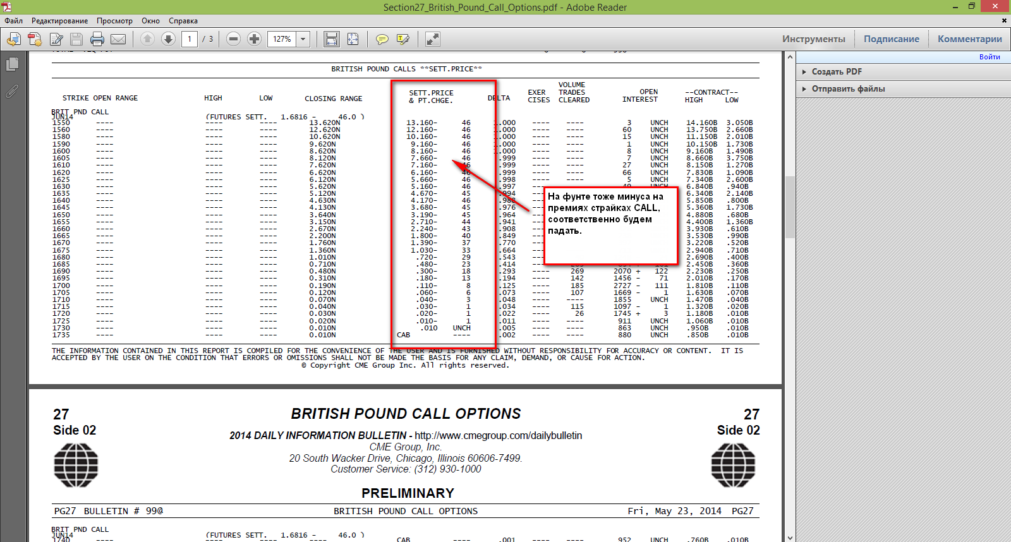Open the sign/fill document icon in toolbar

click(56, 39)
